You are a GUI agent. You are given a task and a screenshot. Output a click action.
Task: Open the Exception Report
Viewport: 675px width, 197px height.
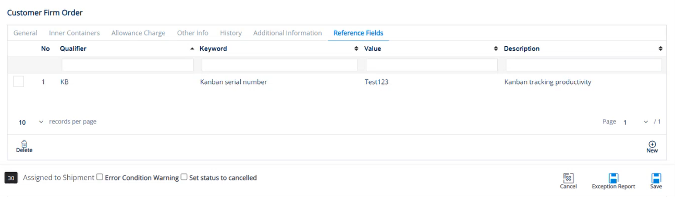(x=613, y=178)
